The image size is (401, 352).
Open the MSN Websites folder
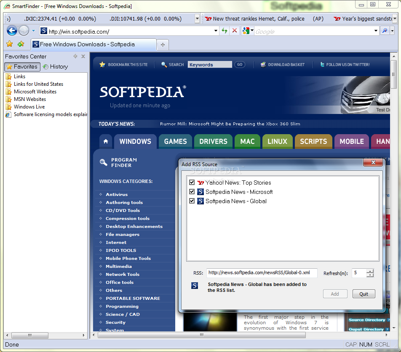pyautogui.click(x=29, y=99)
